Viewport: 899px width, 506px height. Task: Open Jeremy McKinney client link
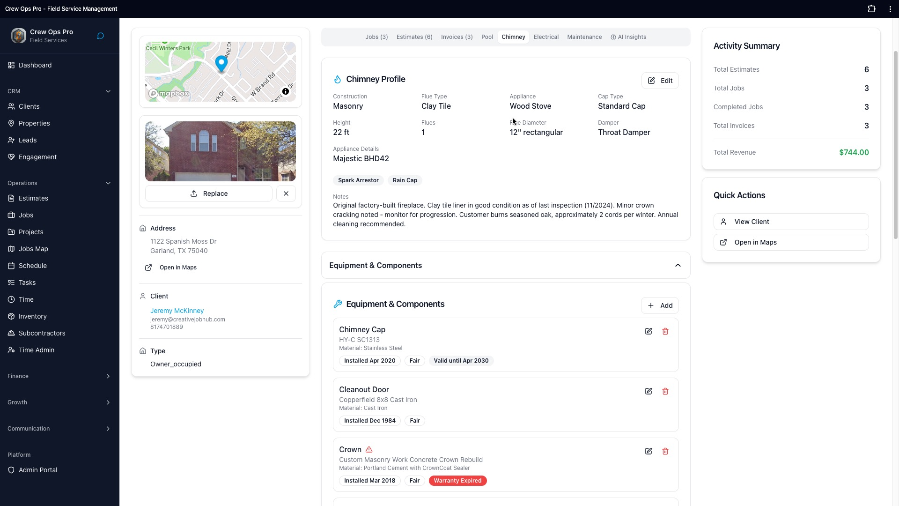pos(177,311)
